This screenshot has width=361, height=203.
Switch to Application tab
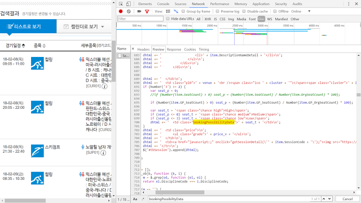tap(261, 4)
